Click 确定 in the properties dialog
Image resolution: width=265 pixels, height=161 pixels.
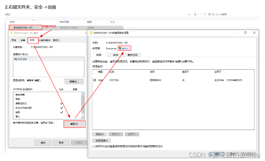[x=43, y=143]
